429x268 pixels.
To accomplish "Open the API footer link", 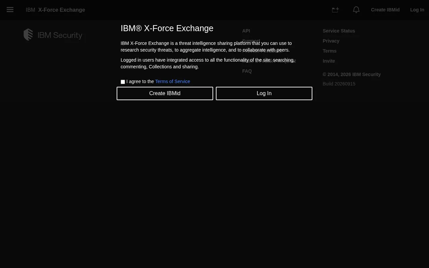I will pos(246,31).
